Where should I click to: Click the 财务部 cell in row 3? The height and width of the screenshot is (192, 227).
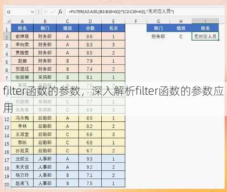45,44
